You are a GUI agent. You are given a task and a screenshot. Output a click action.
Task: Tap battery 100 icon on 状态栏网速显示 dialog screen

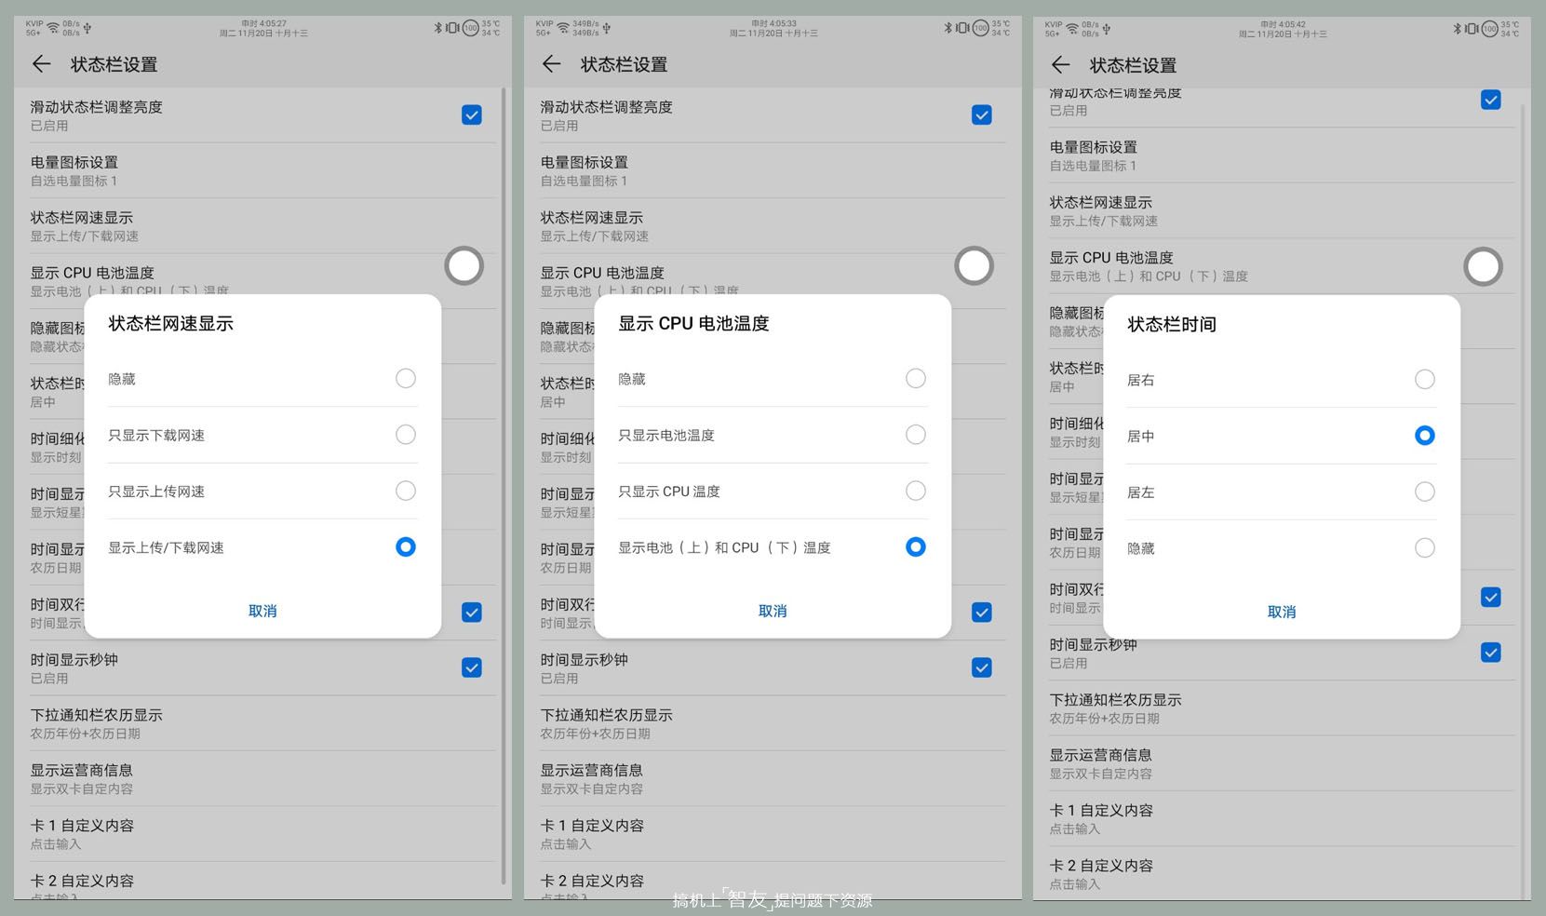pos(471,28)
